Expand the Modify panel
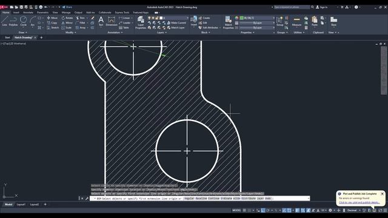This screenshot has width=388, height=218. click(70, 32)
